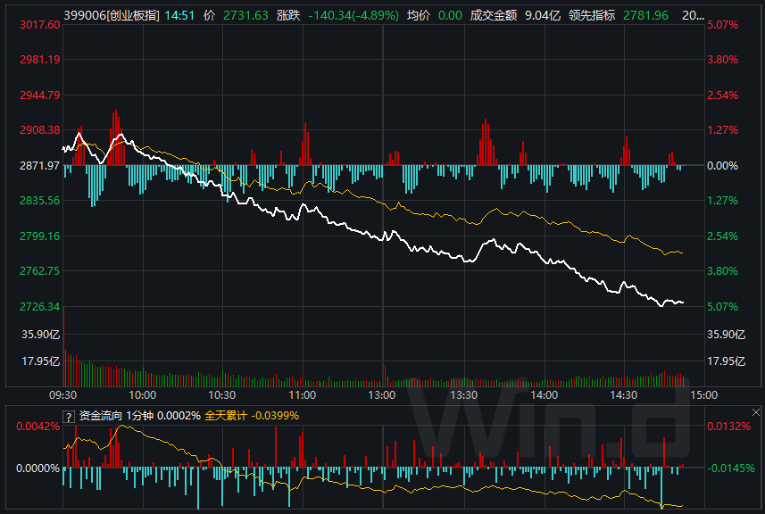Click the 涨跌 label in header

point(288,15)
